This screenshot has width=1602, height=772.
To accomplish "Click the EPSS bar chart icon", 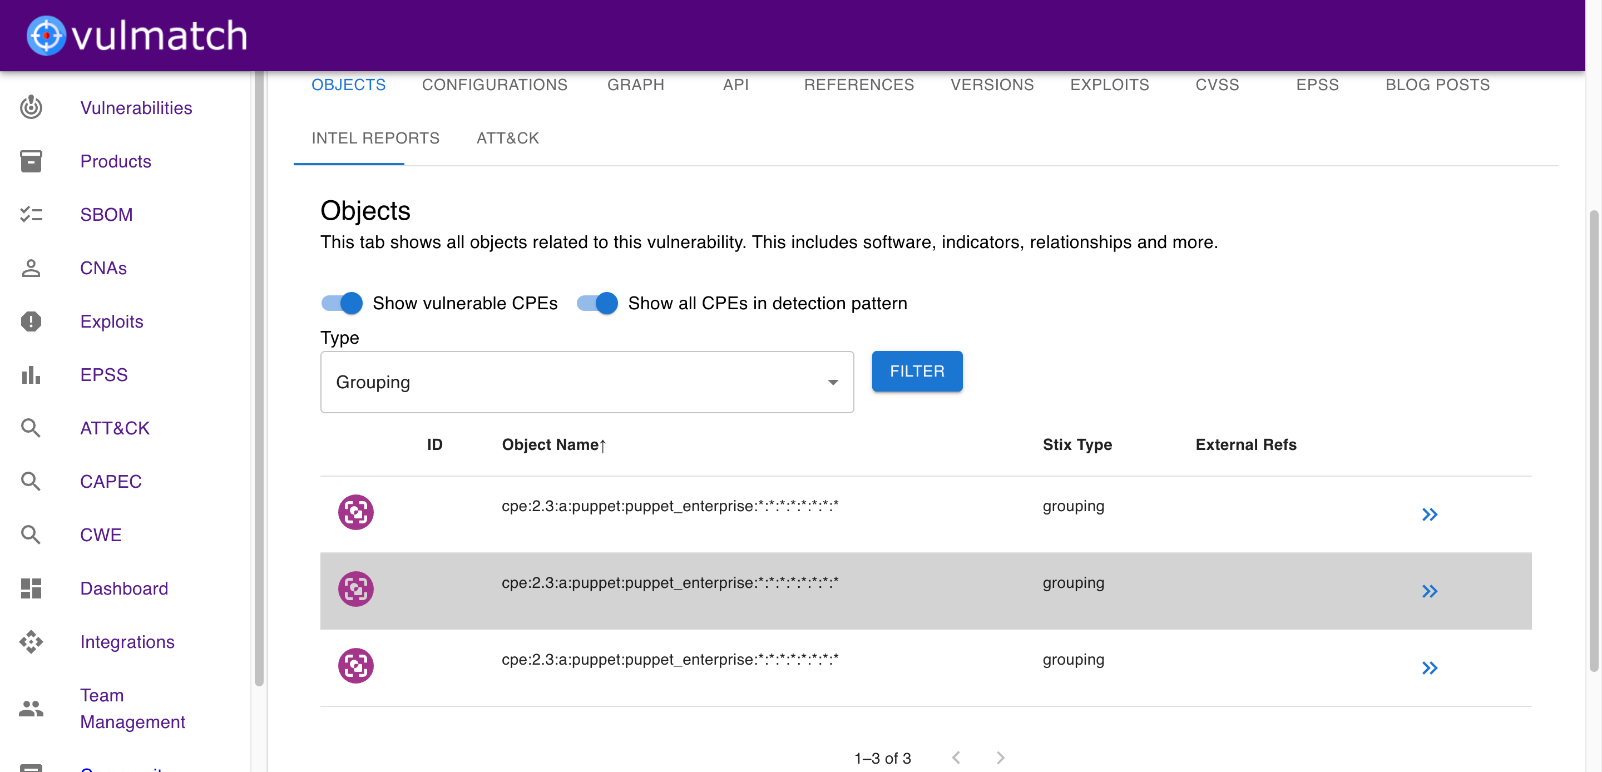I will click(31, 374).
